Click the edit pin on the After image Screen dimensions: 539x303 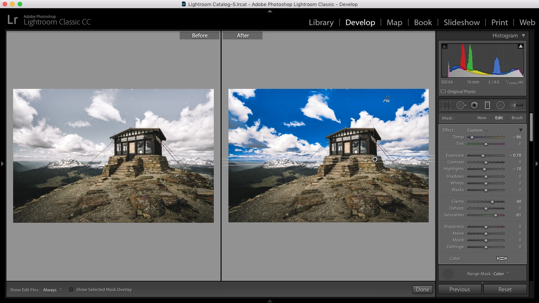(374, 159)
